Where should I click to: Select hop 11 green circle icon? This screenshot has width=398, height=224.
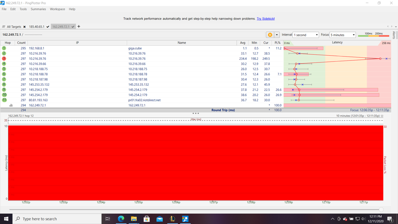tap(4, 100)
